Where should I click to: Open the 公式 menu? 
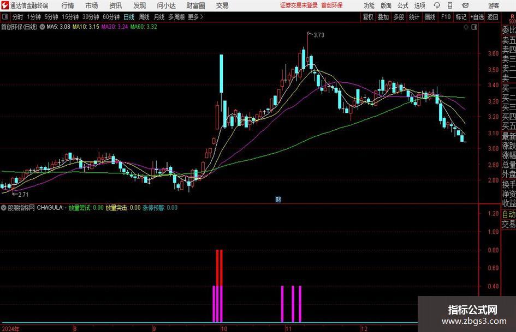click(403, 5)
